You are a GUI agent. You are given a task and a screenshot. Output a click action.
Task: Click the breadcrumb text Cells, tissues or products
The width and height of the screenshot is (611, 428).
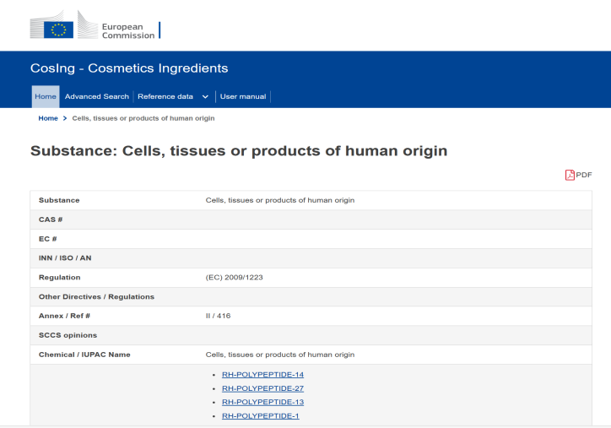pyautogui.click(x=143, y=118)
